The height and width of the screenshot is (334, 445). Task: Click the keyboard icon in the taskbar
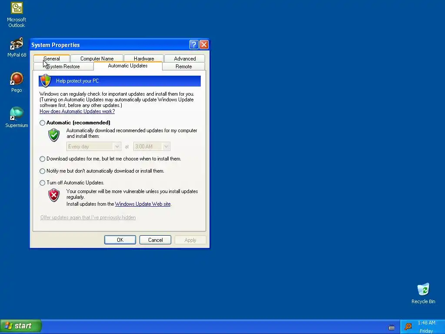pyautogui.click(x=392, y=327)
